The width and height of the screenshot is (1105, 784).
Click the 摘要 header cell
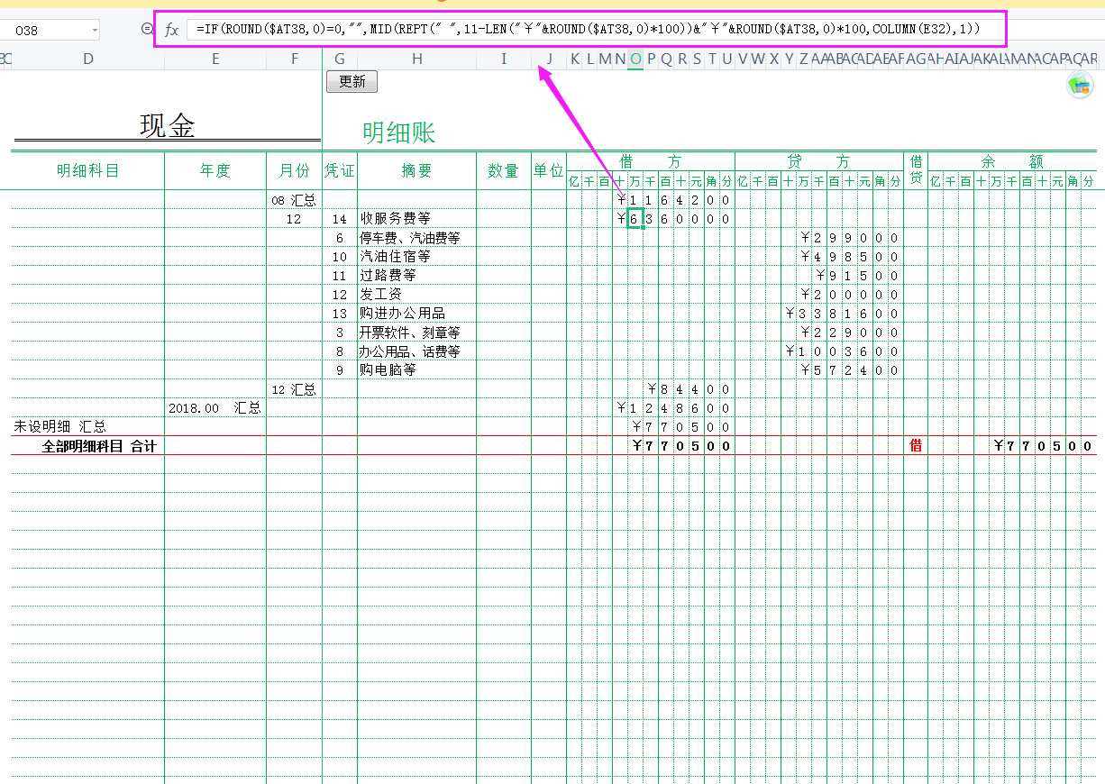point(417,170)
